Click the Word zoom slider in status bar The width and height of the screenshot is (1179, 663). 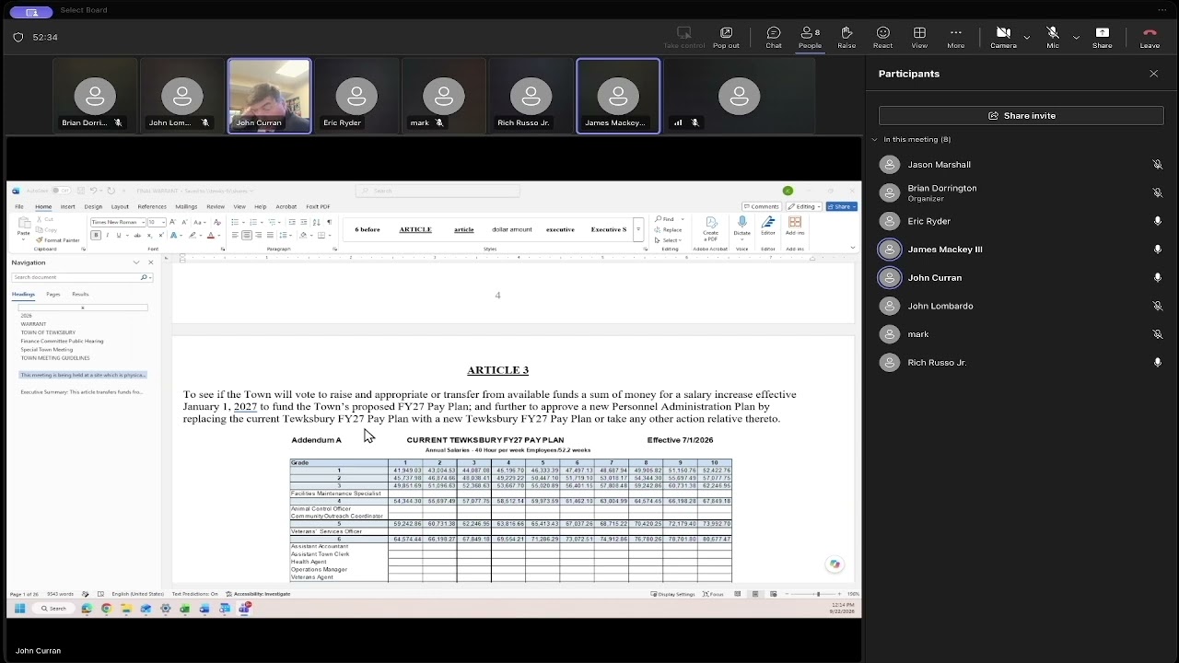818,594
